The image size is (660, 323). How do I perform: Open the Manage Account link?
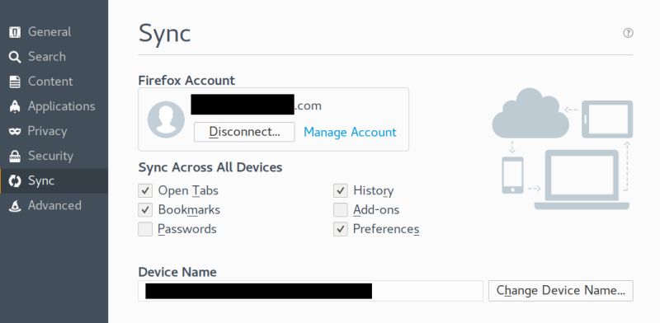pos(350,132)
